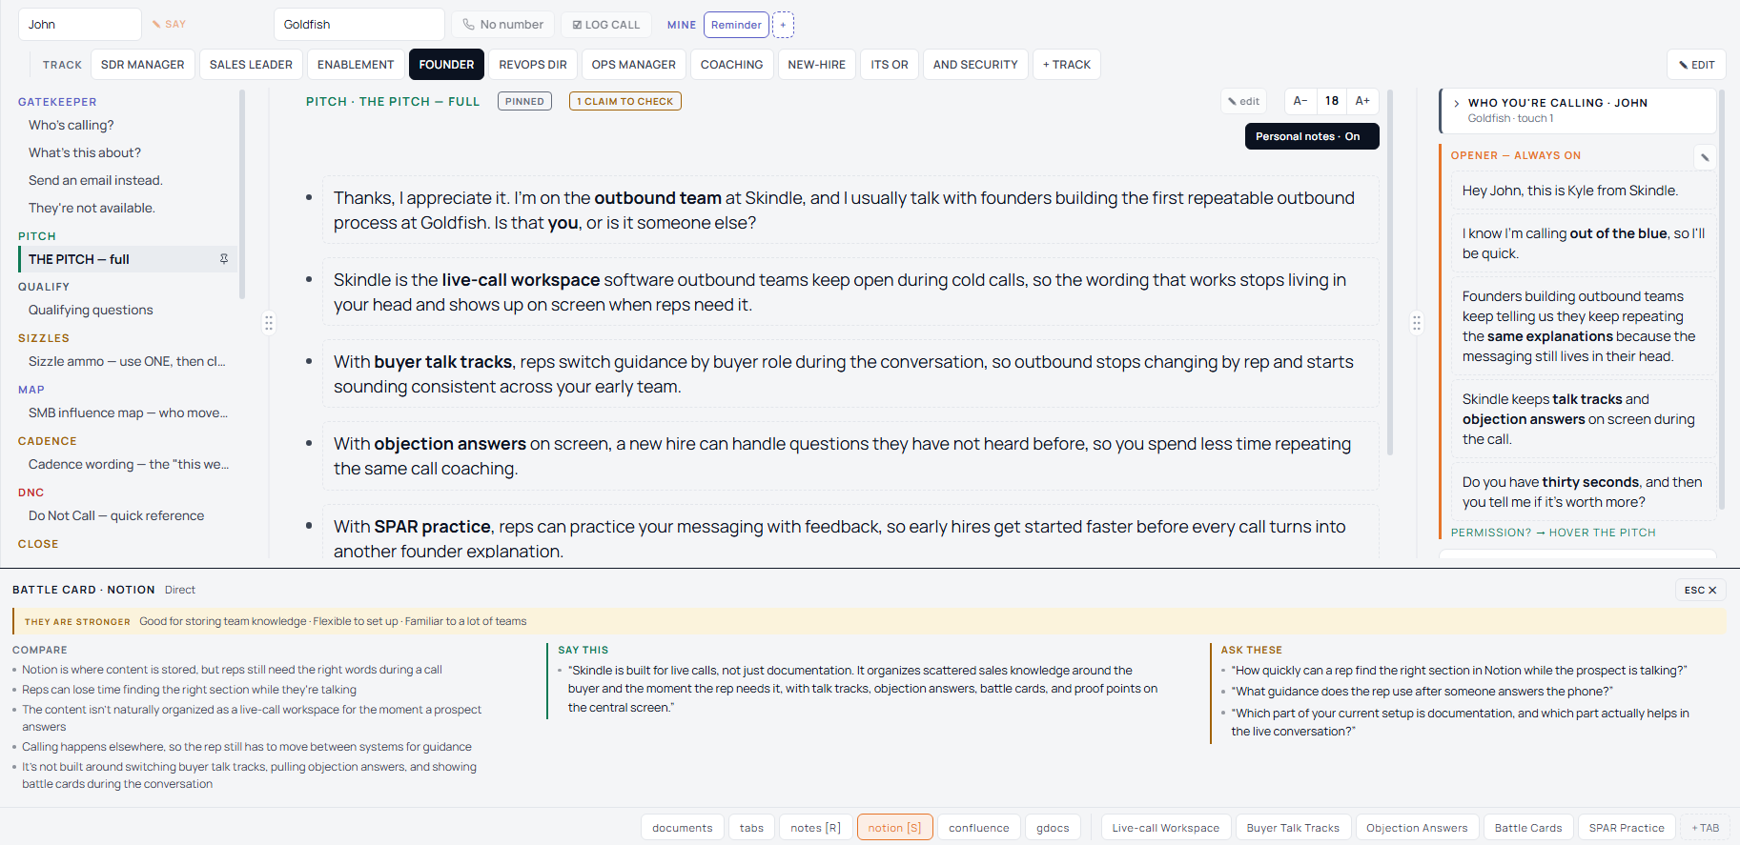Open Do Not Call quick reference
The width and height of the screenshot is (1740, 845).
click(x=128, y=515)
